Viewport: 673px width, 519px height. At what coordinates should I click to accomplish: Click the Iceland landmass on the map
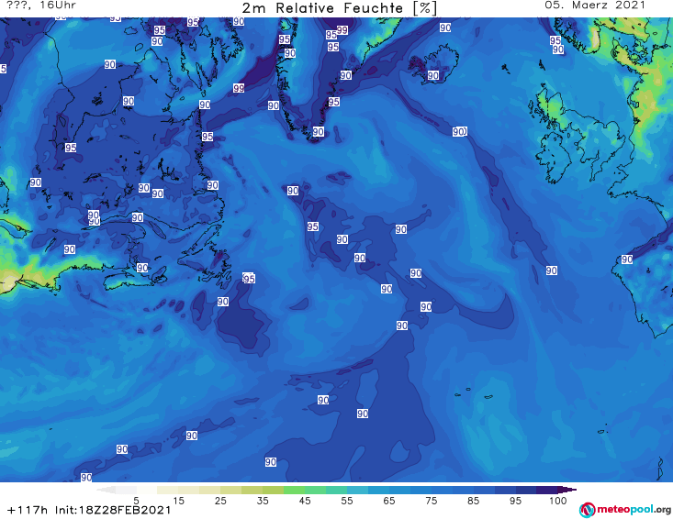(432, 64)
